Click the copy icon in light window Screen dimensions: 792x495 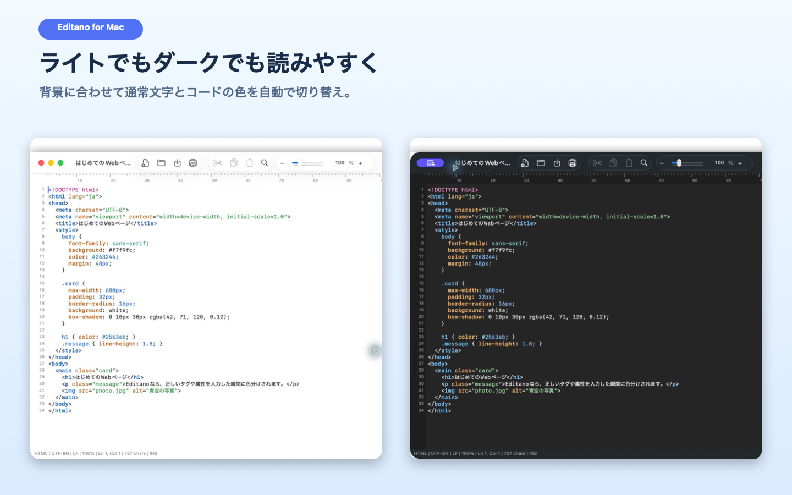tap(234, 163)
